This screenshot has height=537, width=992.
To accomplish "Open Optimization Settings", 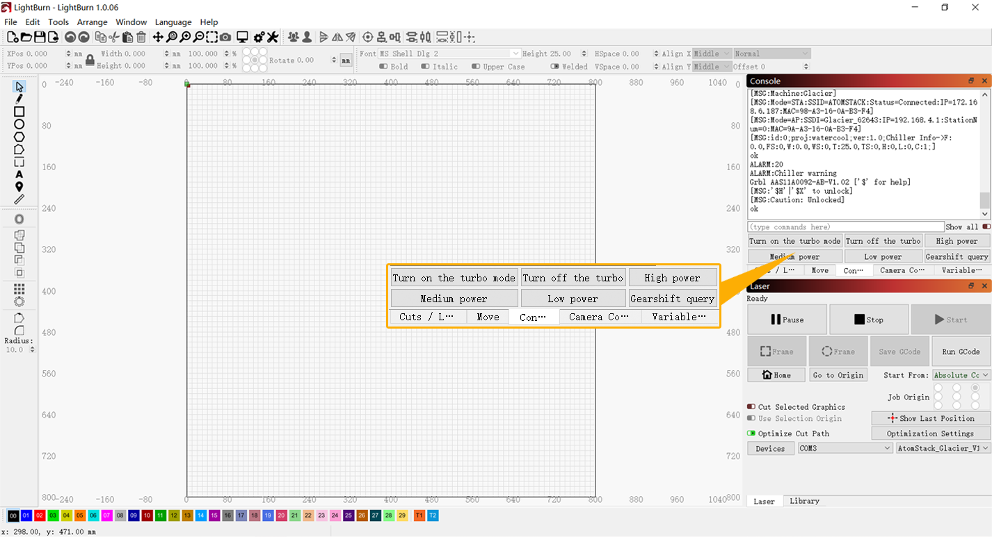I will click(x=930, y=433).
